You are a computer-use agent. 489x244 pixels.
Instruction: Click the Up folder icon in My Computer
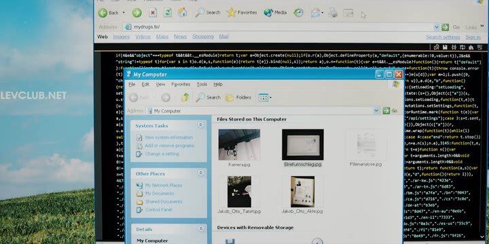click(185, 98)
